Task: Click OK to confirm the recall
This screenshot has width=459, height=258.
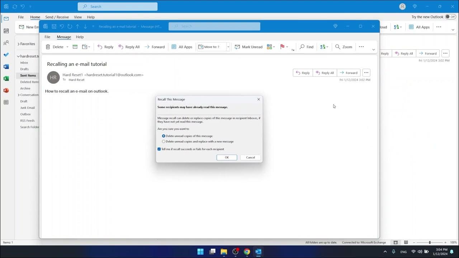Action: click(x=227, y=157)
